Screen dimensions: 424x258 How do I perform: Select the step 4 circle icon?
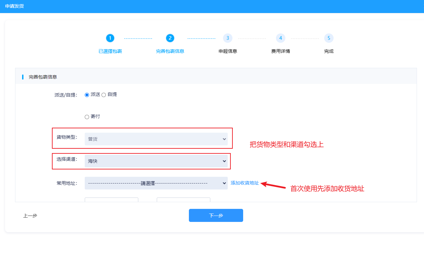(x=280, y=38)
